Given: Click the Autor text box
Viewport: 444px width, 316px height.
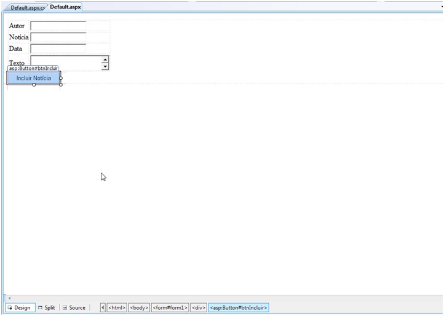Looking at the screenshot, I should pyautogui.click(x=58, y=26).
